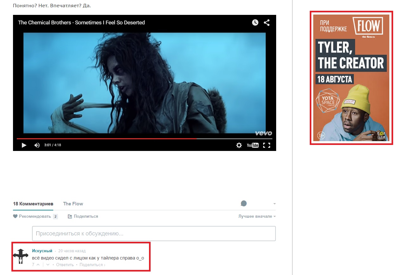
Task: Share Искусный's comment via Поделиться
Action: 92,265
